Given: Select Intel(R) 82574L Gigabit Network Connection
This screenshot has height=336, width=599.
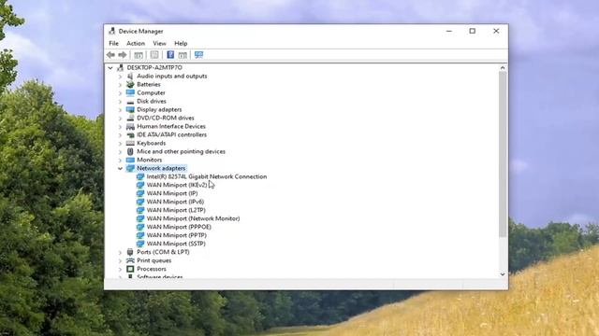Looking at the screenshot, I should tap(207, 176).
